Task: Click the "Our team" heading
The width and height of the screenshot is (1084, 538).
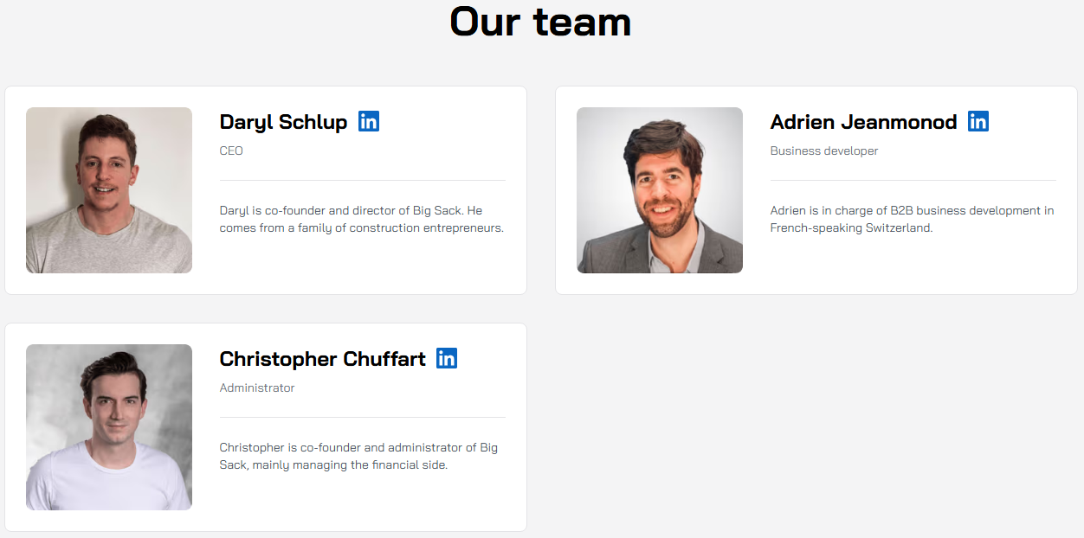Action: pos(540,22)
